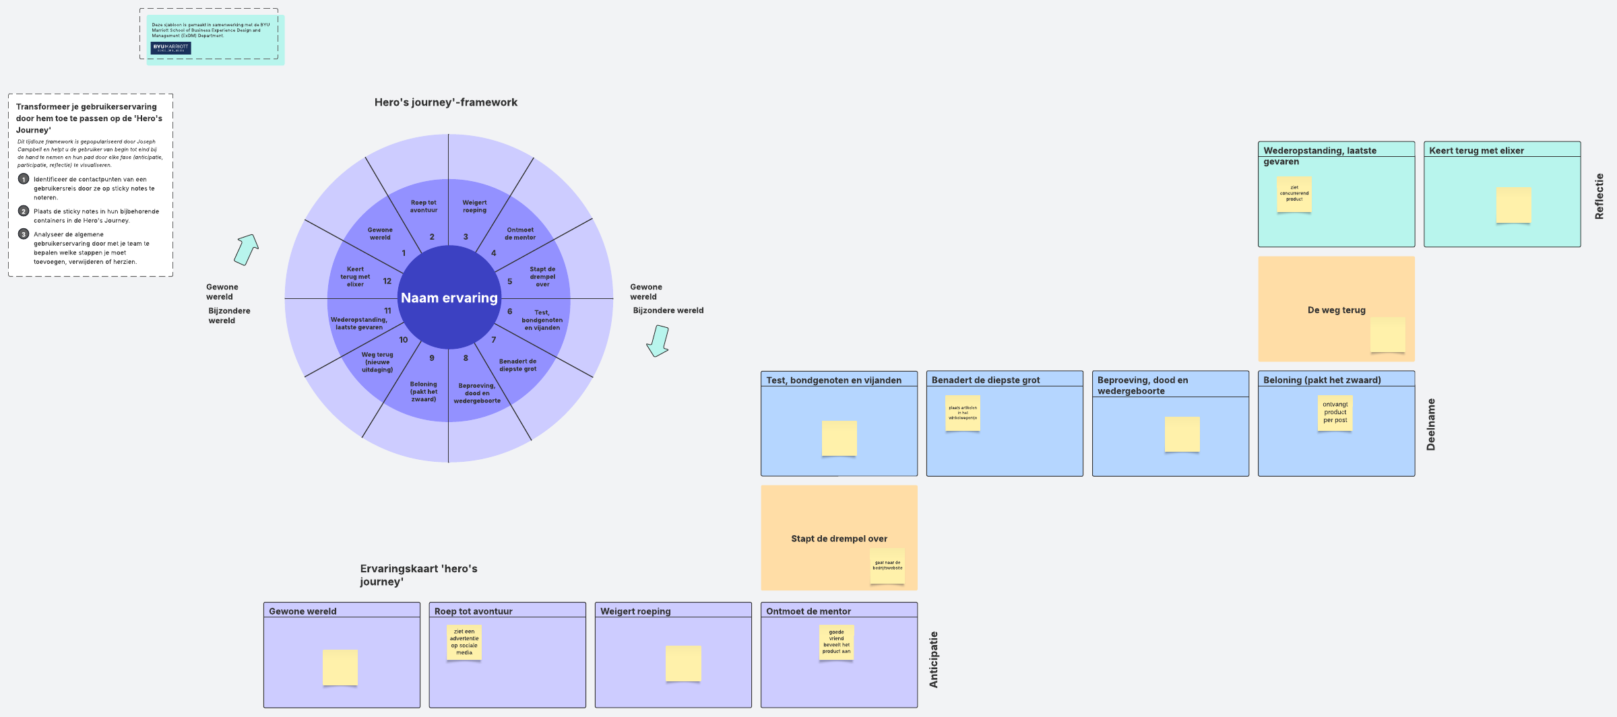
Task: Click the 'Gewone wereld' section title
Action: [x=303, y=611]
